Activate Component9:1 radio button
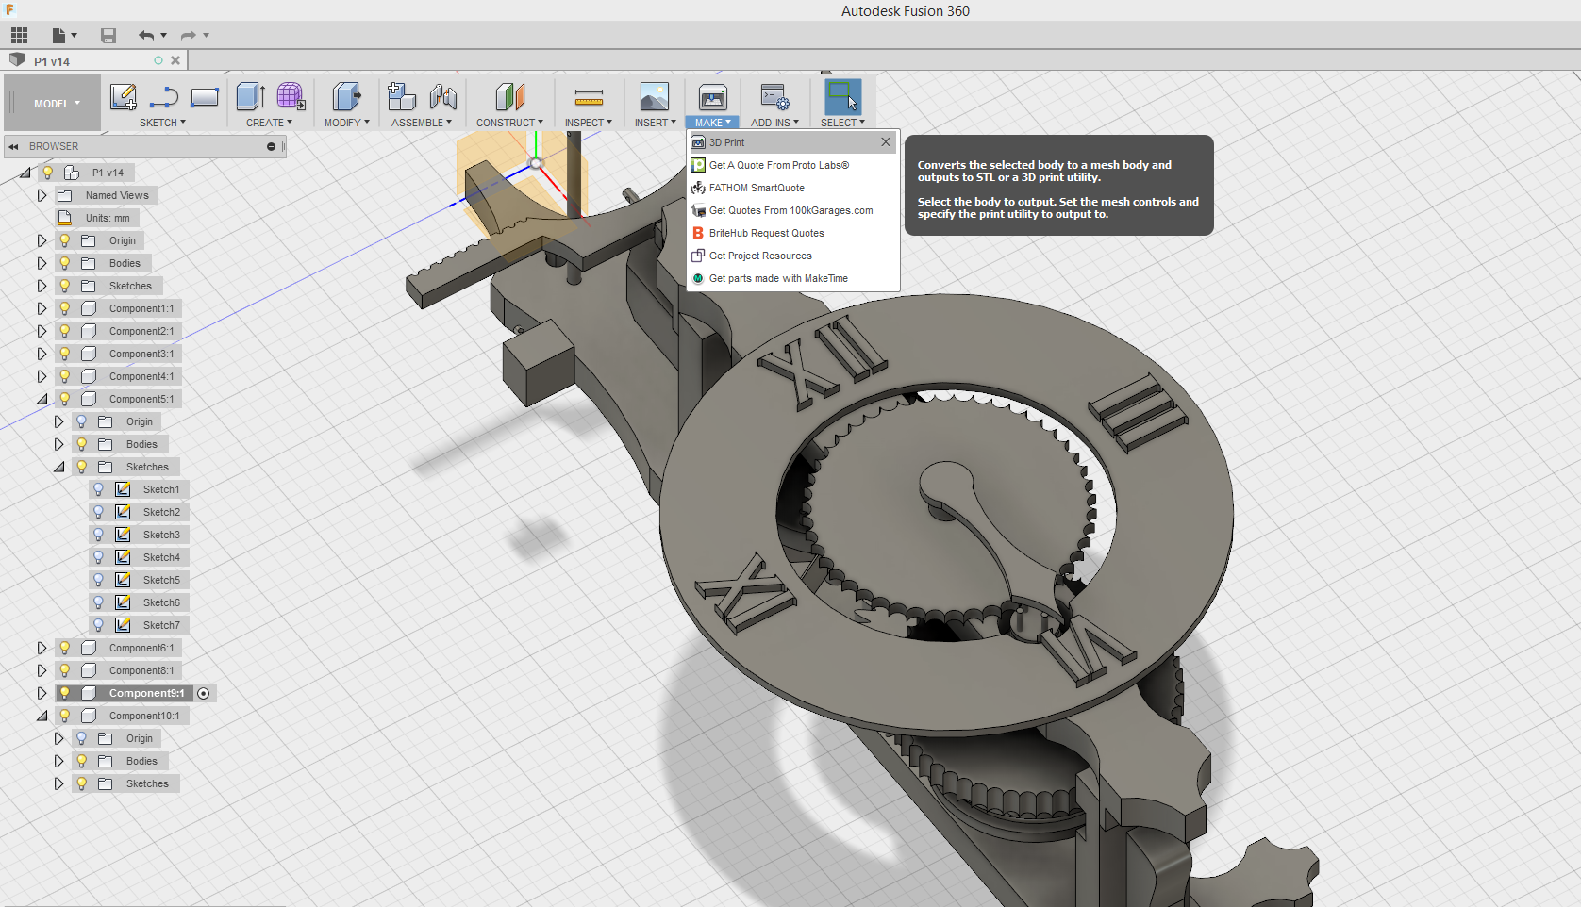Image resolution: width=1581 pixels, height=907 pixels. (x=204, y=693)
